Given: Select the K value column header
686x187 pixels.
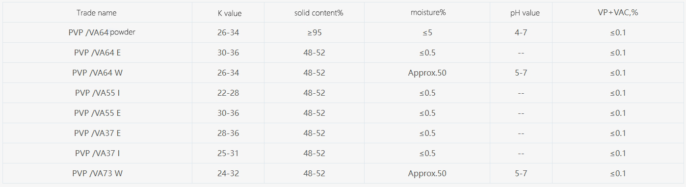Looking at the screenshot, I should [x=230, y=13].
